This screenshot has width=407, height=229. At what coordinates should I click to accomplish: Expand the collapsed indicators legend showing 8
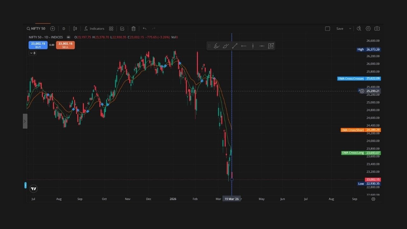32,53
